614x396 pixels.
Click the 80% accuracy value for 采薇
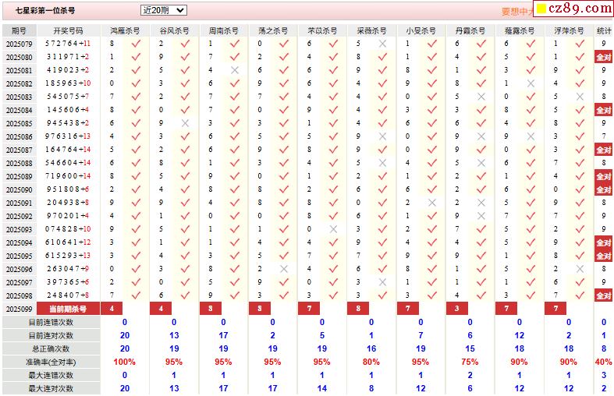click(371, 362)
